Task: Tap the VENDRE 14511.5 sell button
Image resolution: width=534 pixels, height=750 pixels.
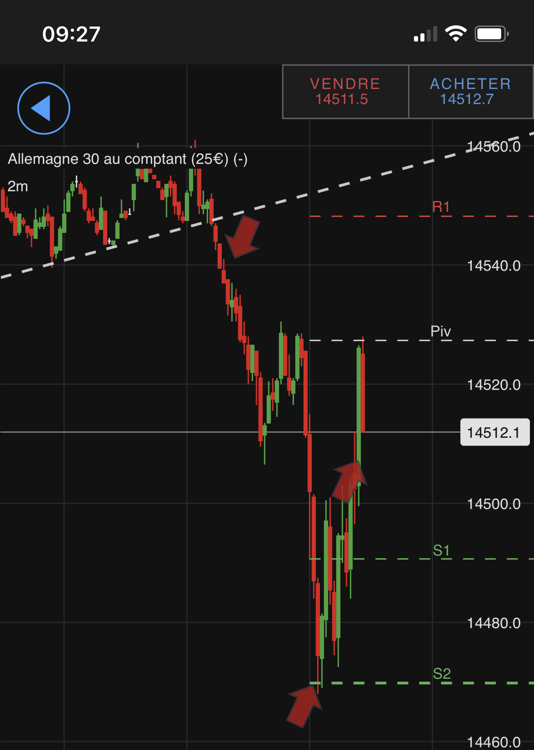Action: pos(346,92)
